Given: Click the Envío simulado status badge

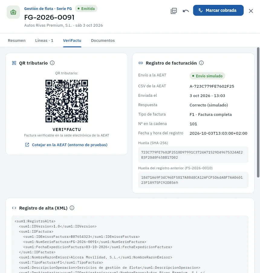Looking at the screenshot, I should click(207, 76).
